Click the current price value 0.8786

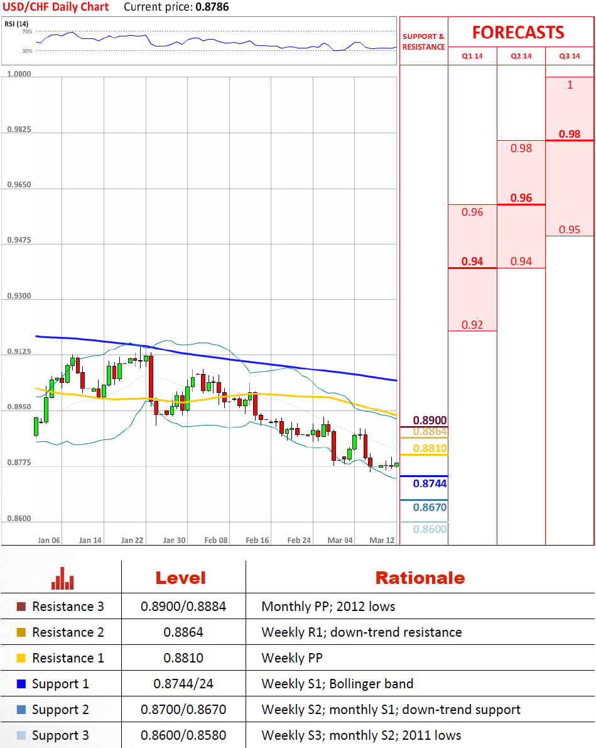click(213, 8)
